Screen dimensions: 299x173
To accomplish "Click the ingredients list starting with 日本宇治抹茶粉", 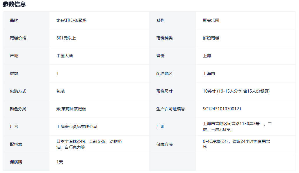I will [x=89, y=144].
